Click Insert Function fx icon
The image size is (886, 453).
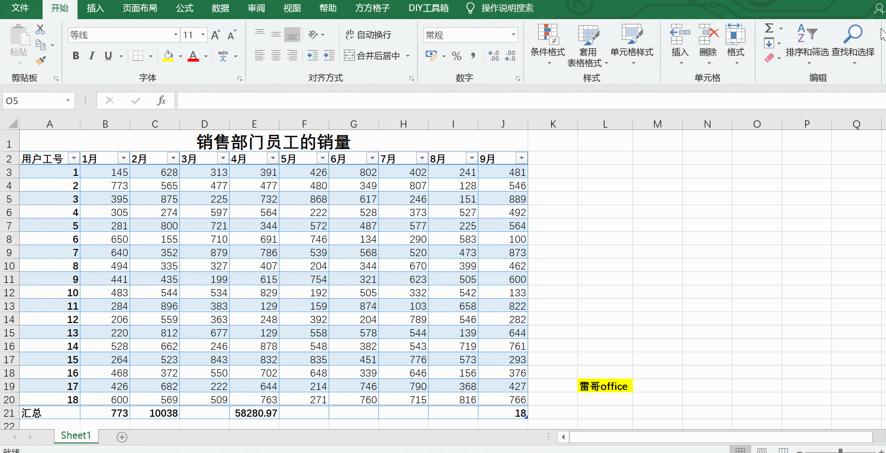(161, 100)
